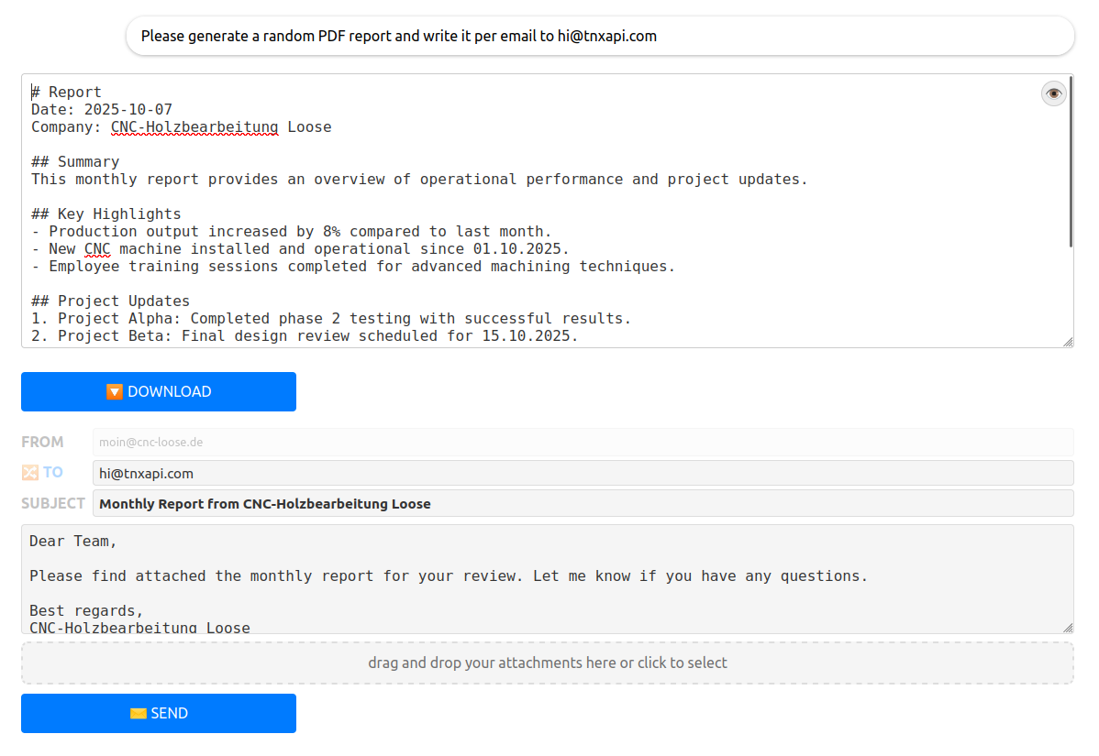1099x756 pixels.
Task: Open the attachment drop zone file selector
Action: click(x=548, y=663)
